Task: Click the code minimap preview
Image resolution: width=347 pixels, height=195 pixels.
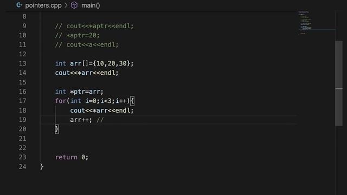Action: click(x=305, y=22)
